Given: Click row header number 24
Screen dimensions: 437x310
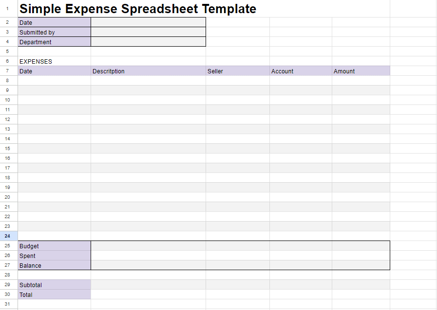Looking at the screenshot, I should (7, 236).
